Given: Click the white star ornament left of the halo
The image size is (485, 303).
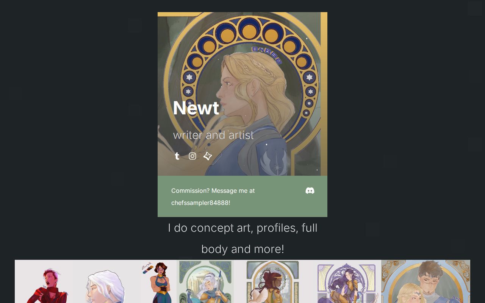Looking at the screenshot, I should point(189,77).
